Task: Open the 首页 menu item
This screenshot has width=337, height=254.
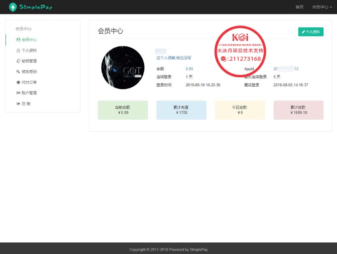Action: (x=299, y=7)
